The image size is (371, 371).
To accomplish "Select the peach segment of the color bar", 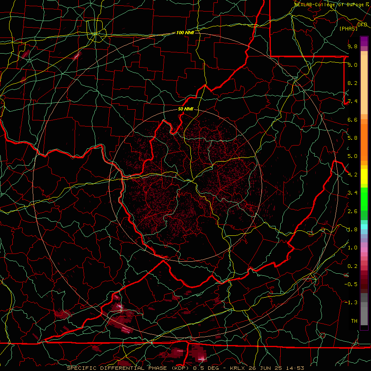I will [x=364, y=85].
